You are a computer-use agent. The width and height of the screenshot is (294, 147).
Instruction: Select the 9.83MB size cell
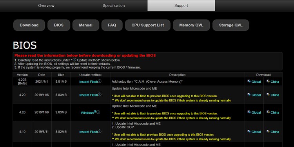(61, 113)
